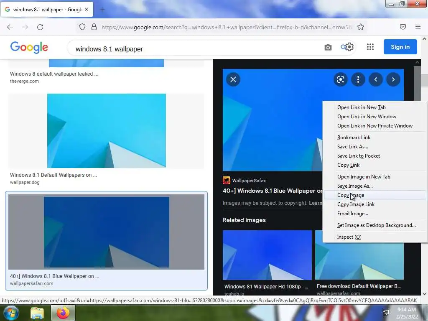
Task: Open the Google apps grid
Action: [x=370, y=47]
